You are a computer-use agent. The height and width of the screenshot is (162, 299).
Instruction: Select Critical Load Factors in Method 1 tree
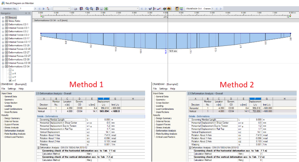coord(14,137)
